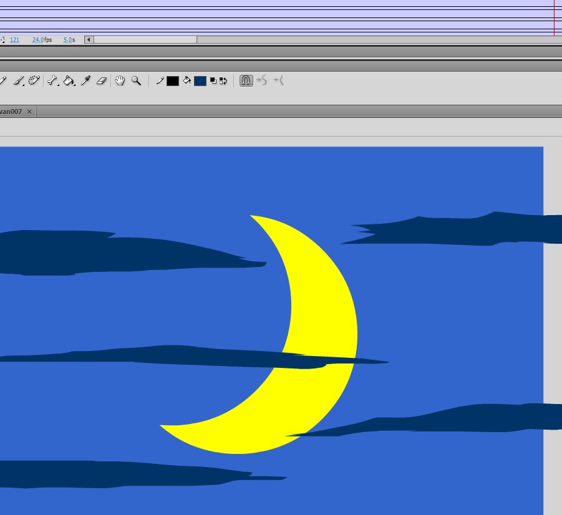Select the Brush tool

(19, 80)
